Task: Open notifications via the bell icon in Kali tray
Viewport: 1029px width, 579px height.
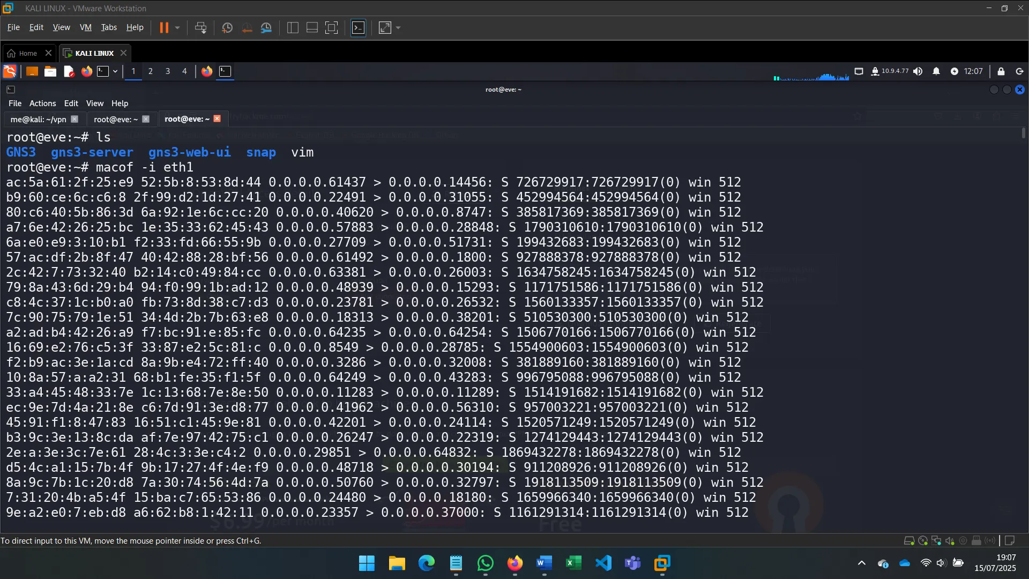Action: 936,71
